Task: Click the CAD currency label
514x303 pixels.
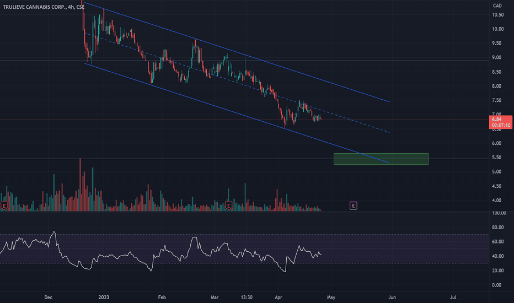Action: click(x=497, y=6)
